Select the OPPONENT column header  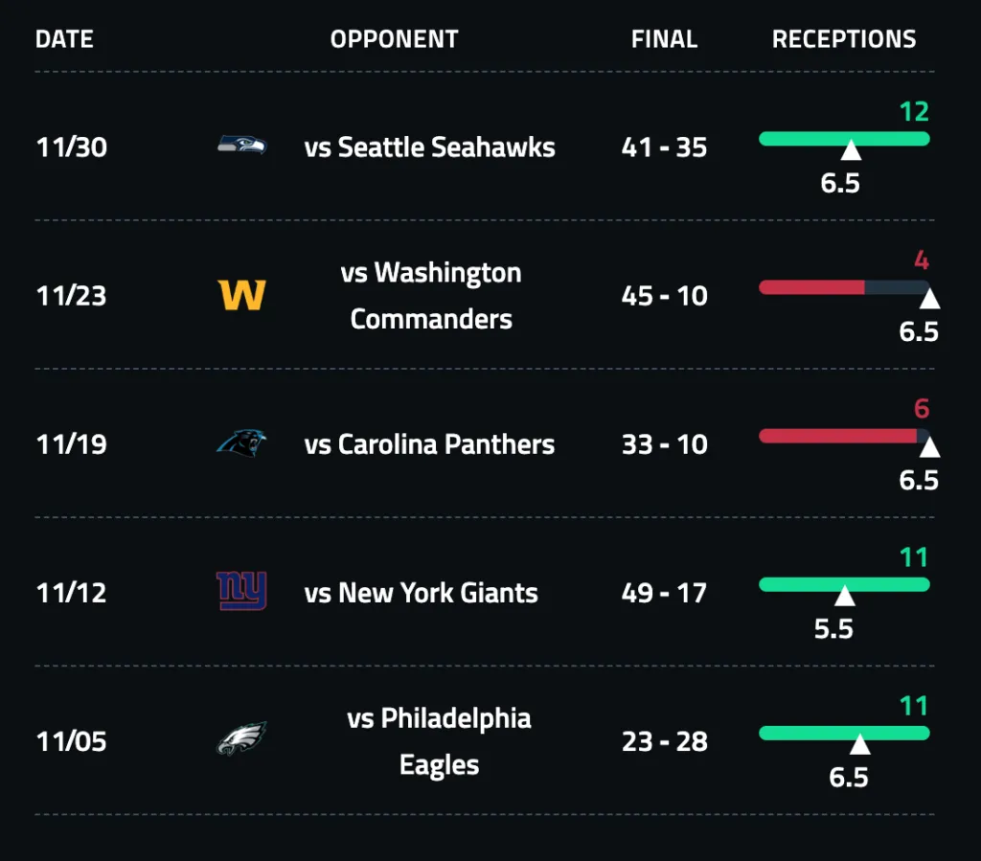395,39
